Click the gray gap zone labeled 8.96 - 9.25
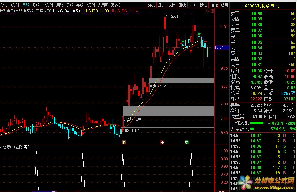 click(182, 81)
